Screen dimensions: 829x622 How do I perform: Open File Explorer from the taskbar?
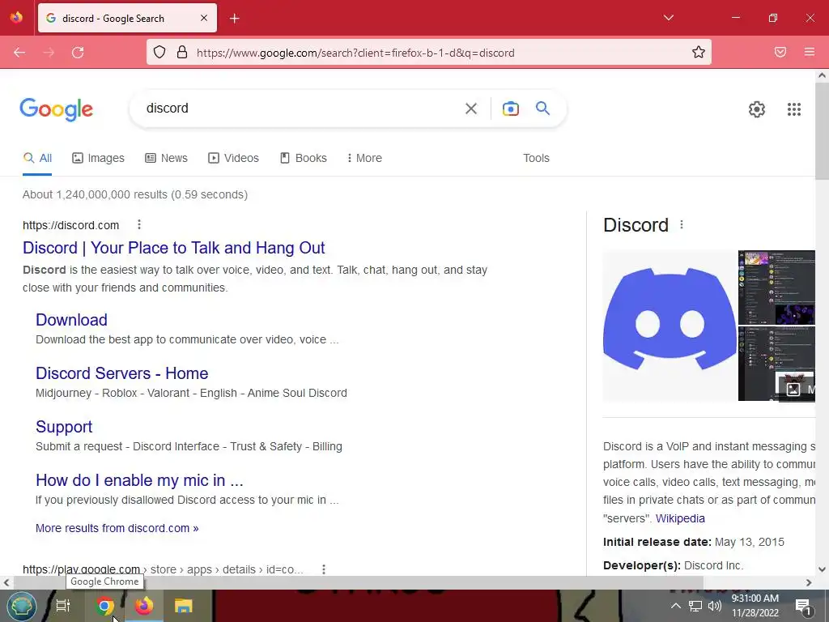click(184, 606)
